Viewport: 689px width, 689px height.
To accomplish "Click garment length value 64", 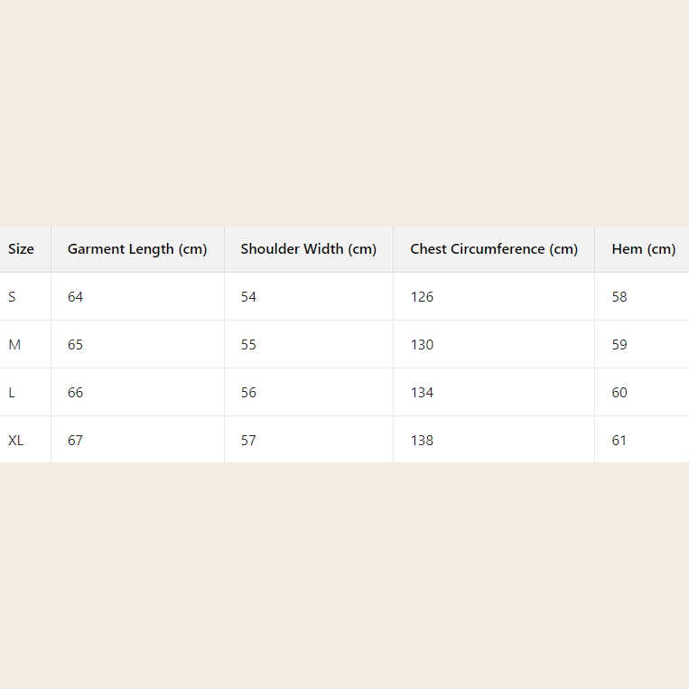I will tap(75, 297).
